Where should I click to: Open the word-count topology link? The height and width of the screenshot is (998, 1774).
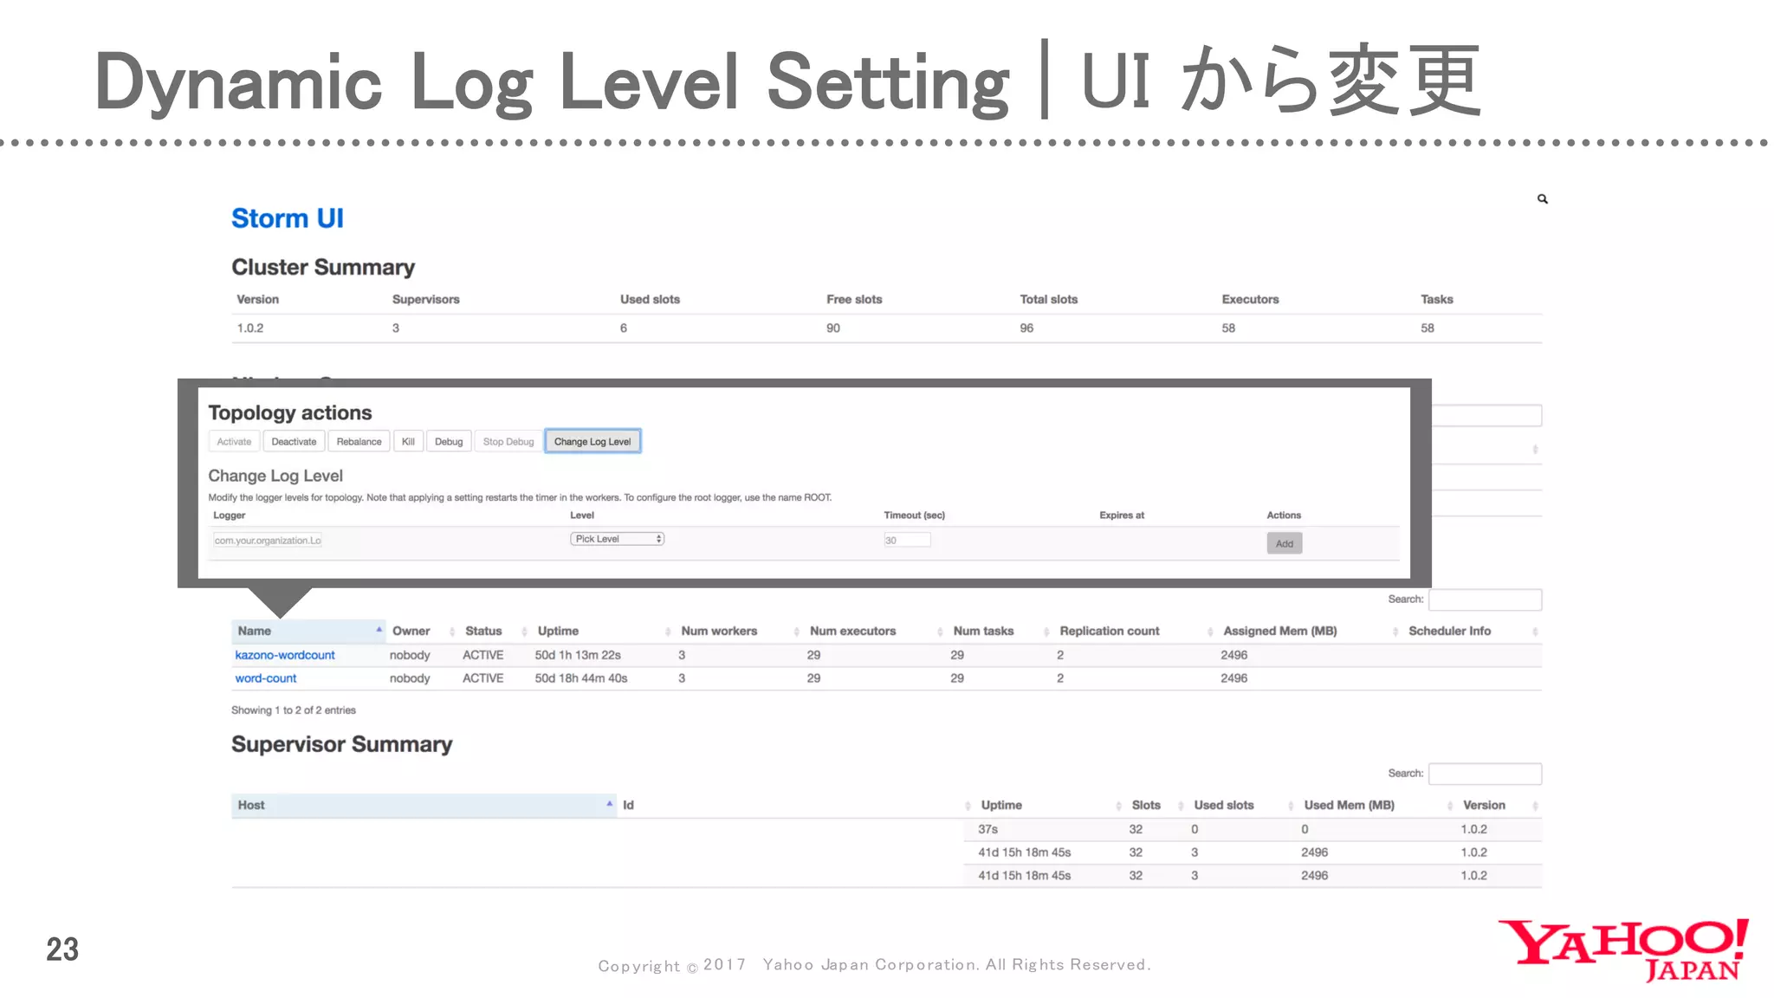coord(266,678)
